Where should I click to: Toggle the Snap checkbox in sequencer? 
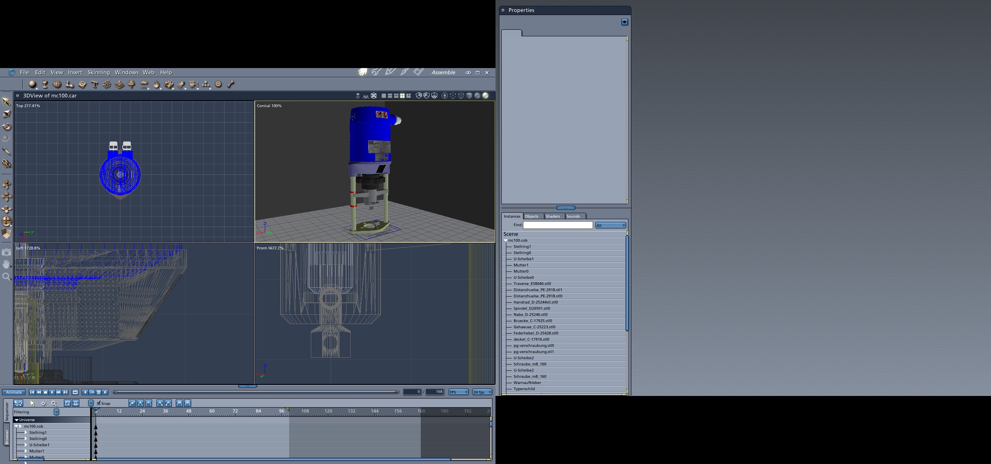pyautogui.click(x=99, y=403)
